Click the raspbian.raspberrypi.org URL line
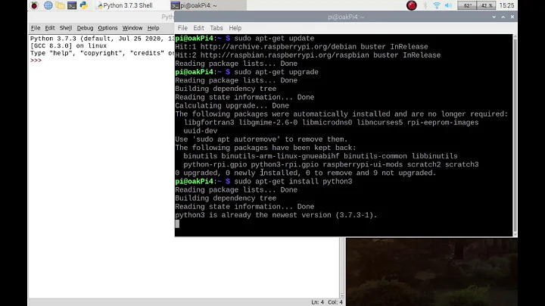 307,55
